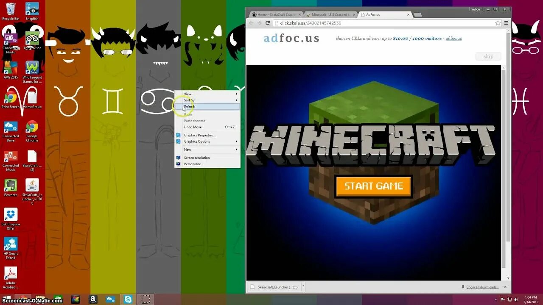This screenshot has height=305, width=543.
Task: Expand View submenu in context menu
Action: [207, 94]
